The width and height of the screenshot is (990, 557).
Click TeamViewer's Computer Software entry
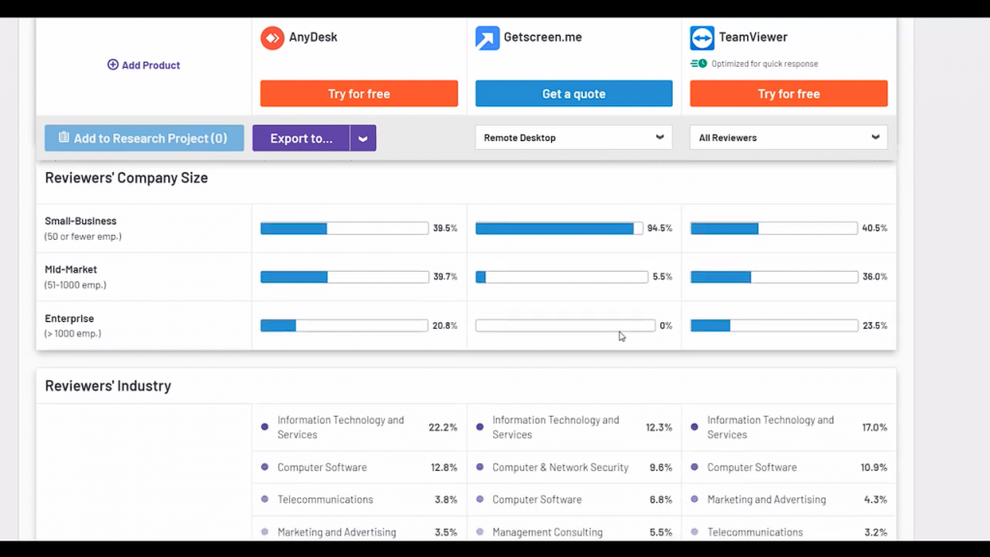pos(752,467)
